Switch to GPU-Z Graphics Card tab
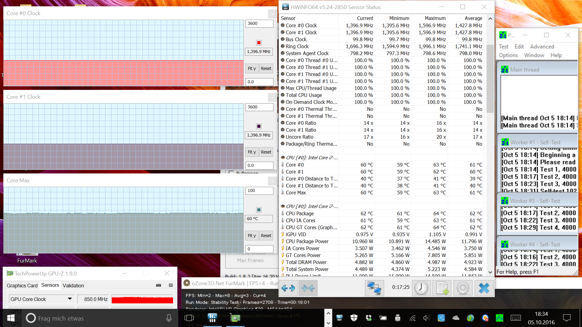Viewport: 582px width, 327px height. point(22,285)
